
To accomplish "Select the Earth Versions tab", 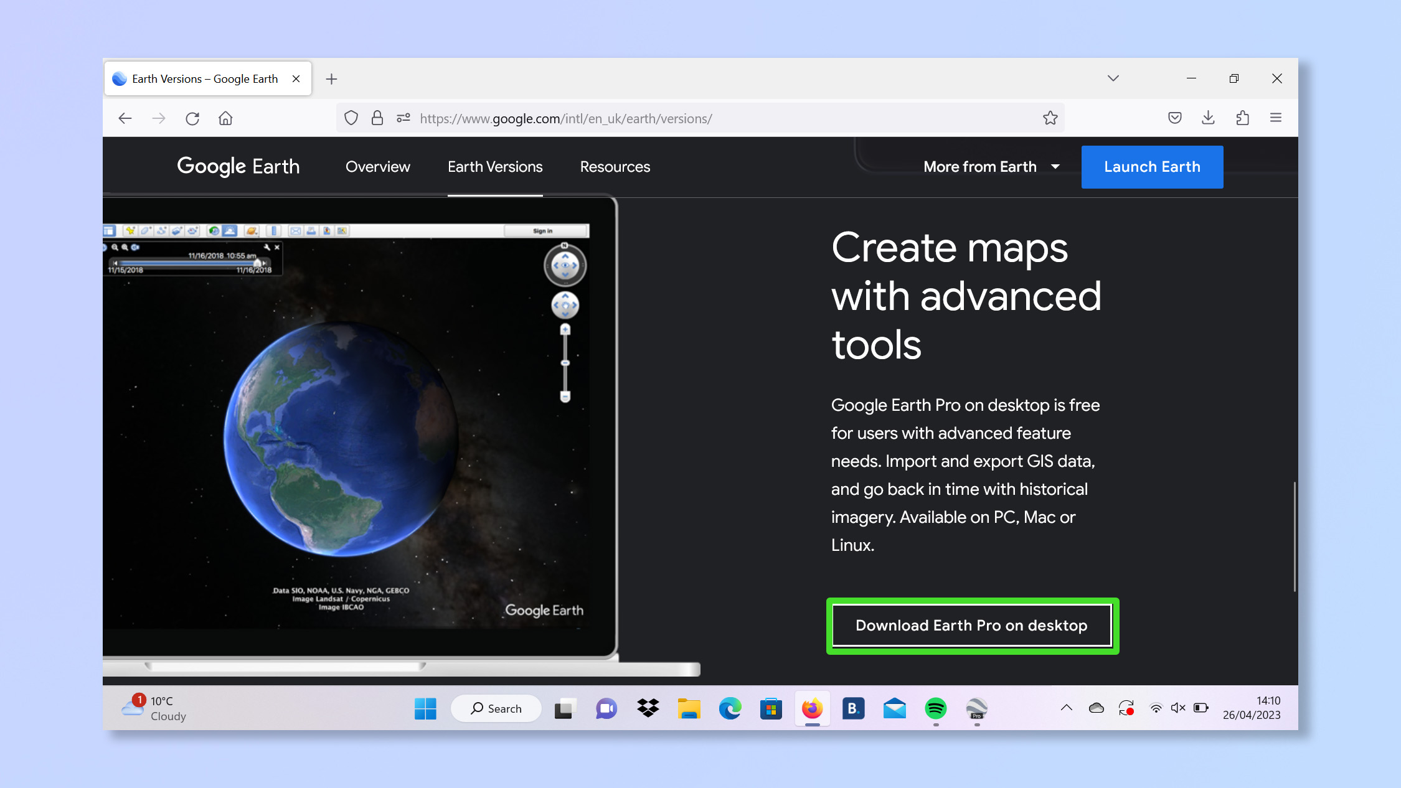I will click(x=494, y=166).
